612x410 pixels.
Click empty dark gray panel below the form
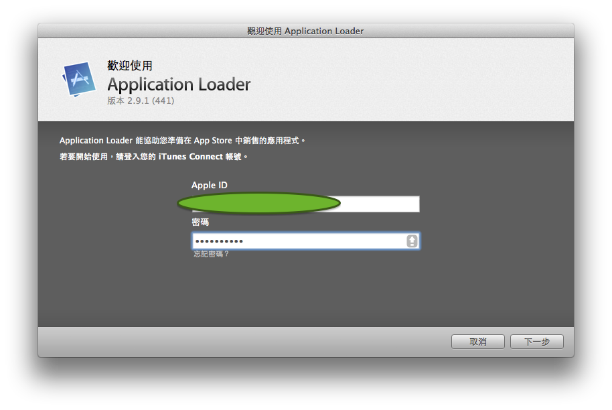point(305,295)
